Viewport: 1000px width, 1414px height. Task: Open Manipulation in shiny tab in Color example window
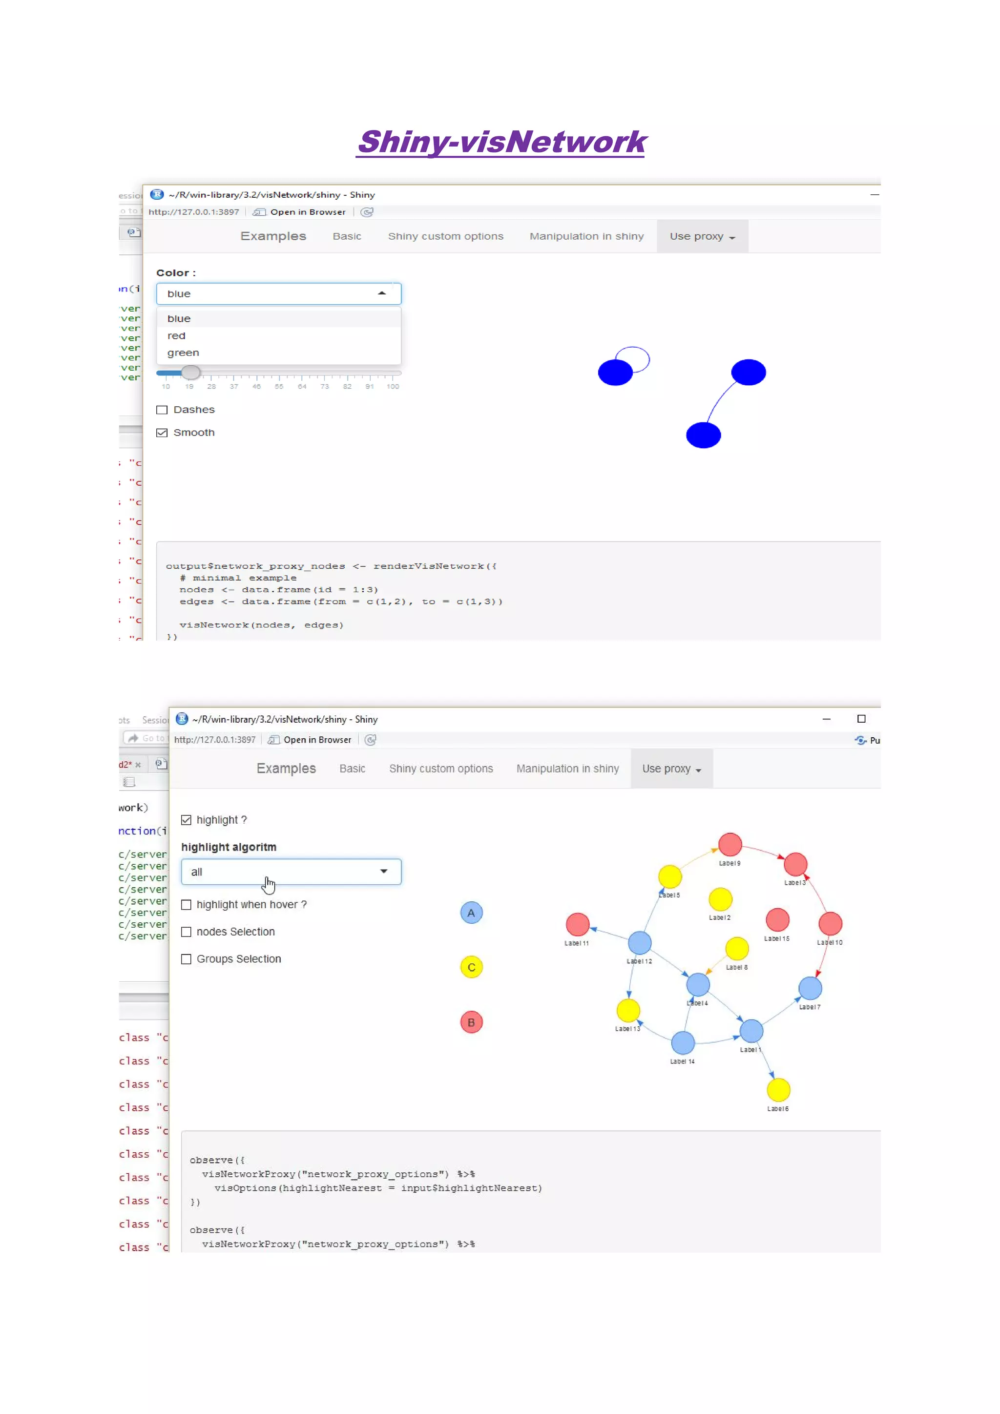[587, 236]
